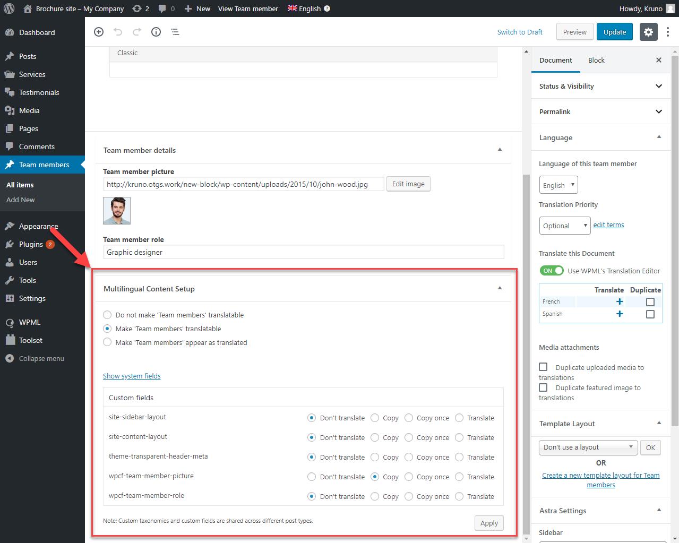Image resolution: width=679 pixels, height=543 pixels.
Task: Open the block navigation list icon
Action: [175, 32]
